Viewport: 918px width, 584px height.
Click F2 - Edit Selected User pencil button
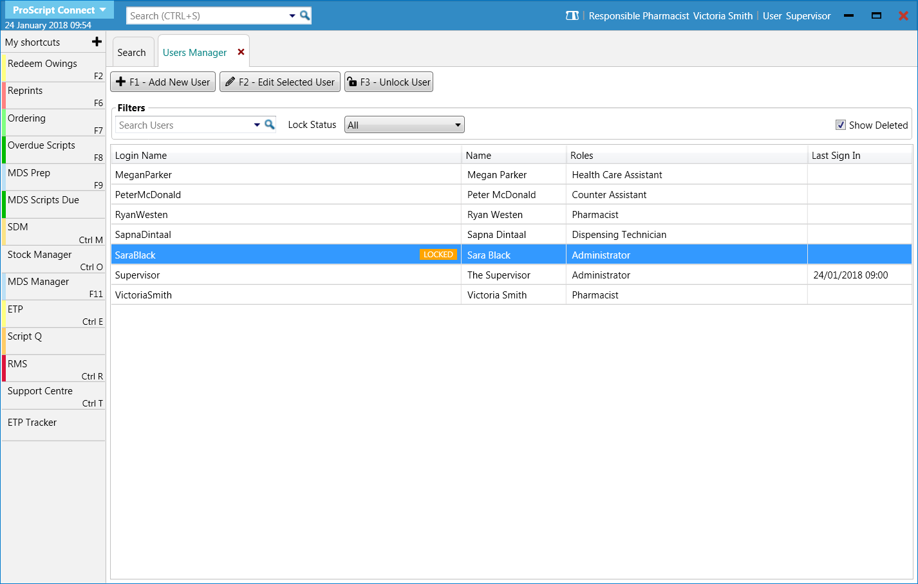[280, 82]
